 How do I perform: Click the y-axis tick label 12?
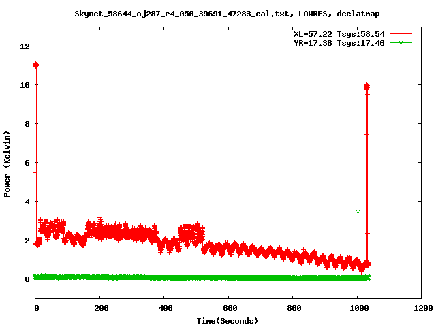pos(25,46)
